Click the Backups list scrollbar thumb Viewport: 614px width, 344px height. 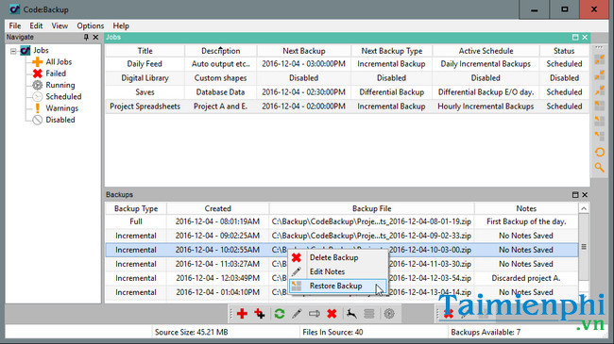pos(584,247)
